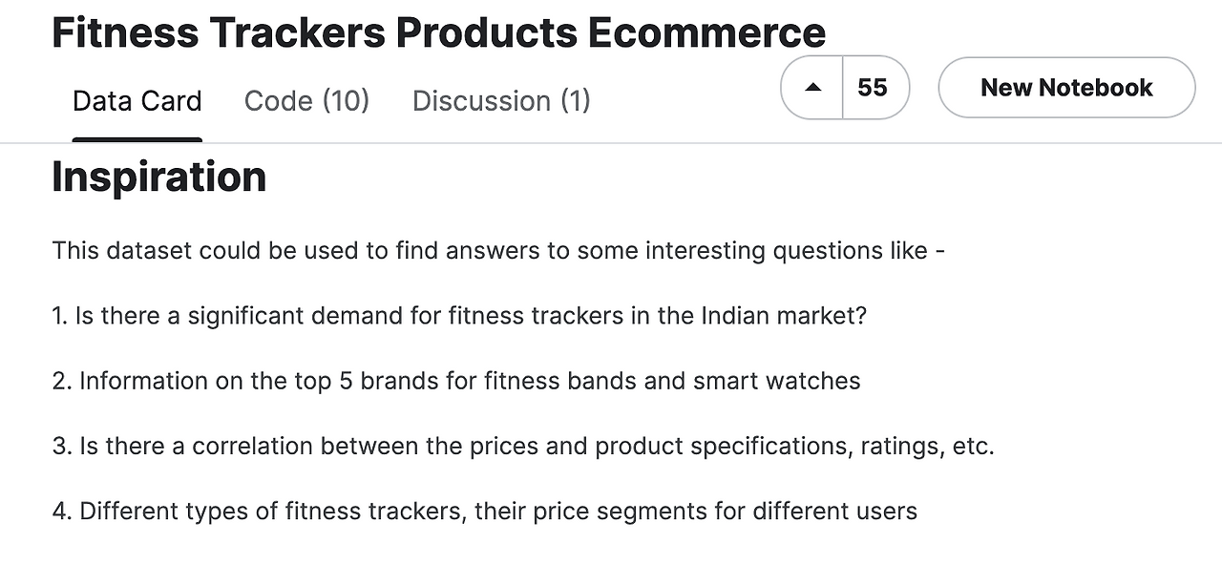Click the 55 vote count

873,88
